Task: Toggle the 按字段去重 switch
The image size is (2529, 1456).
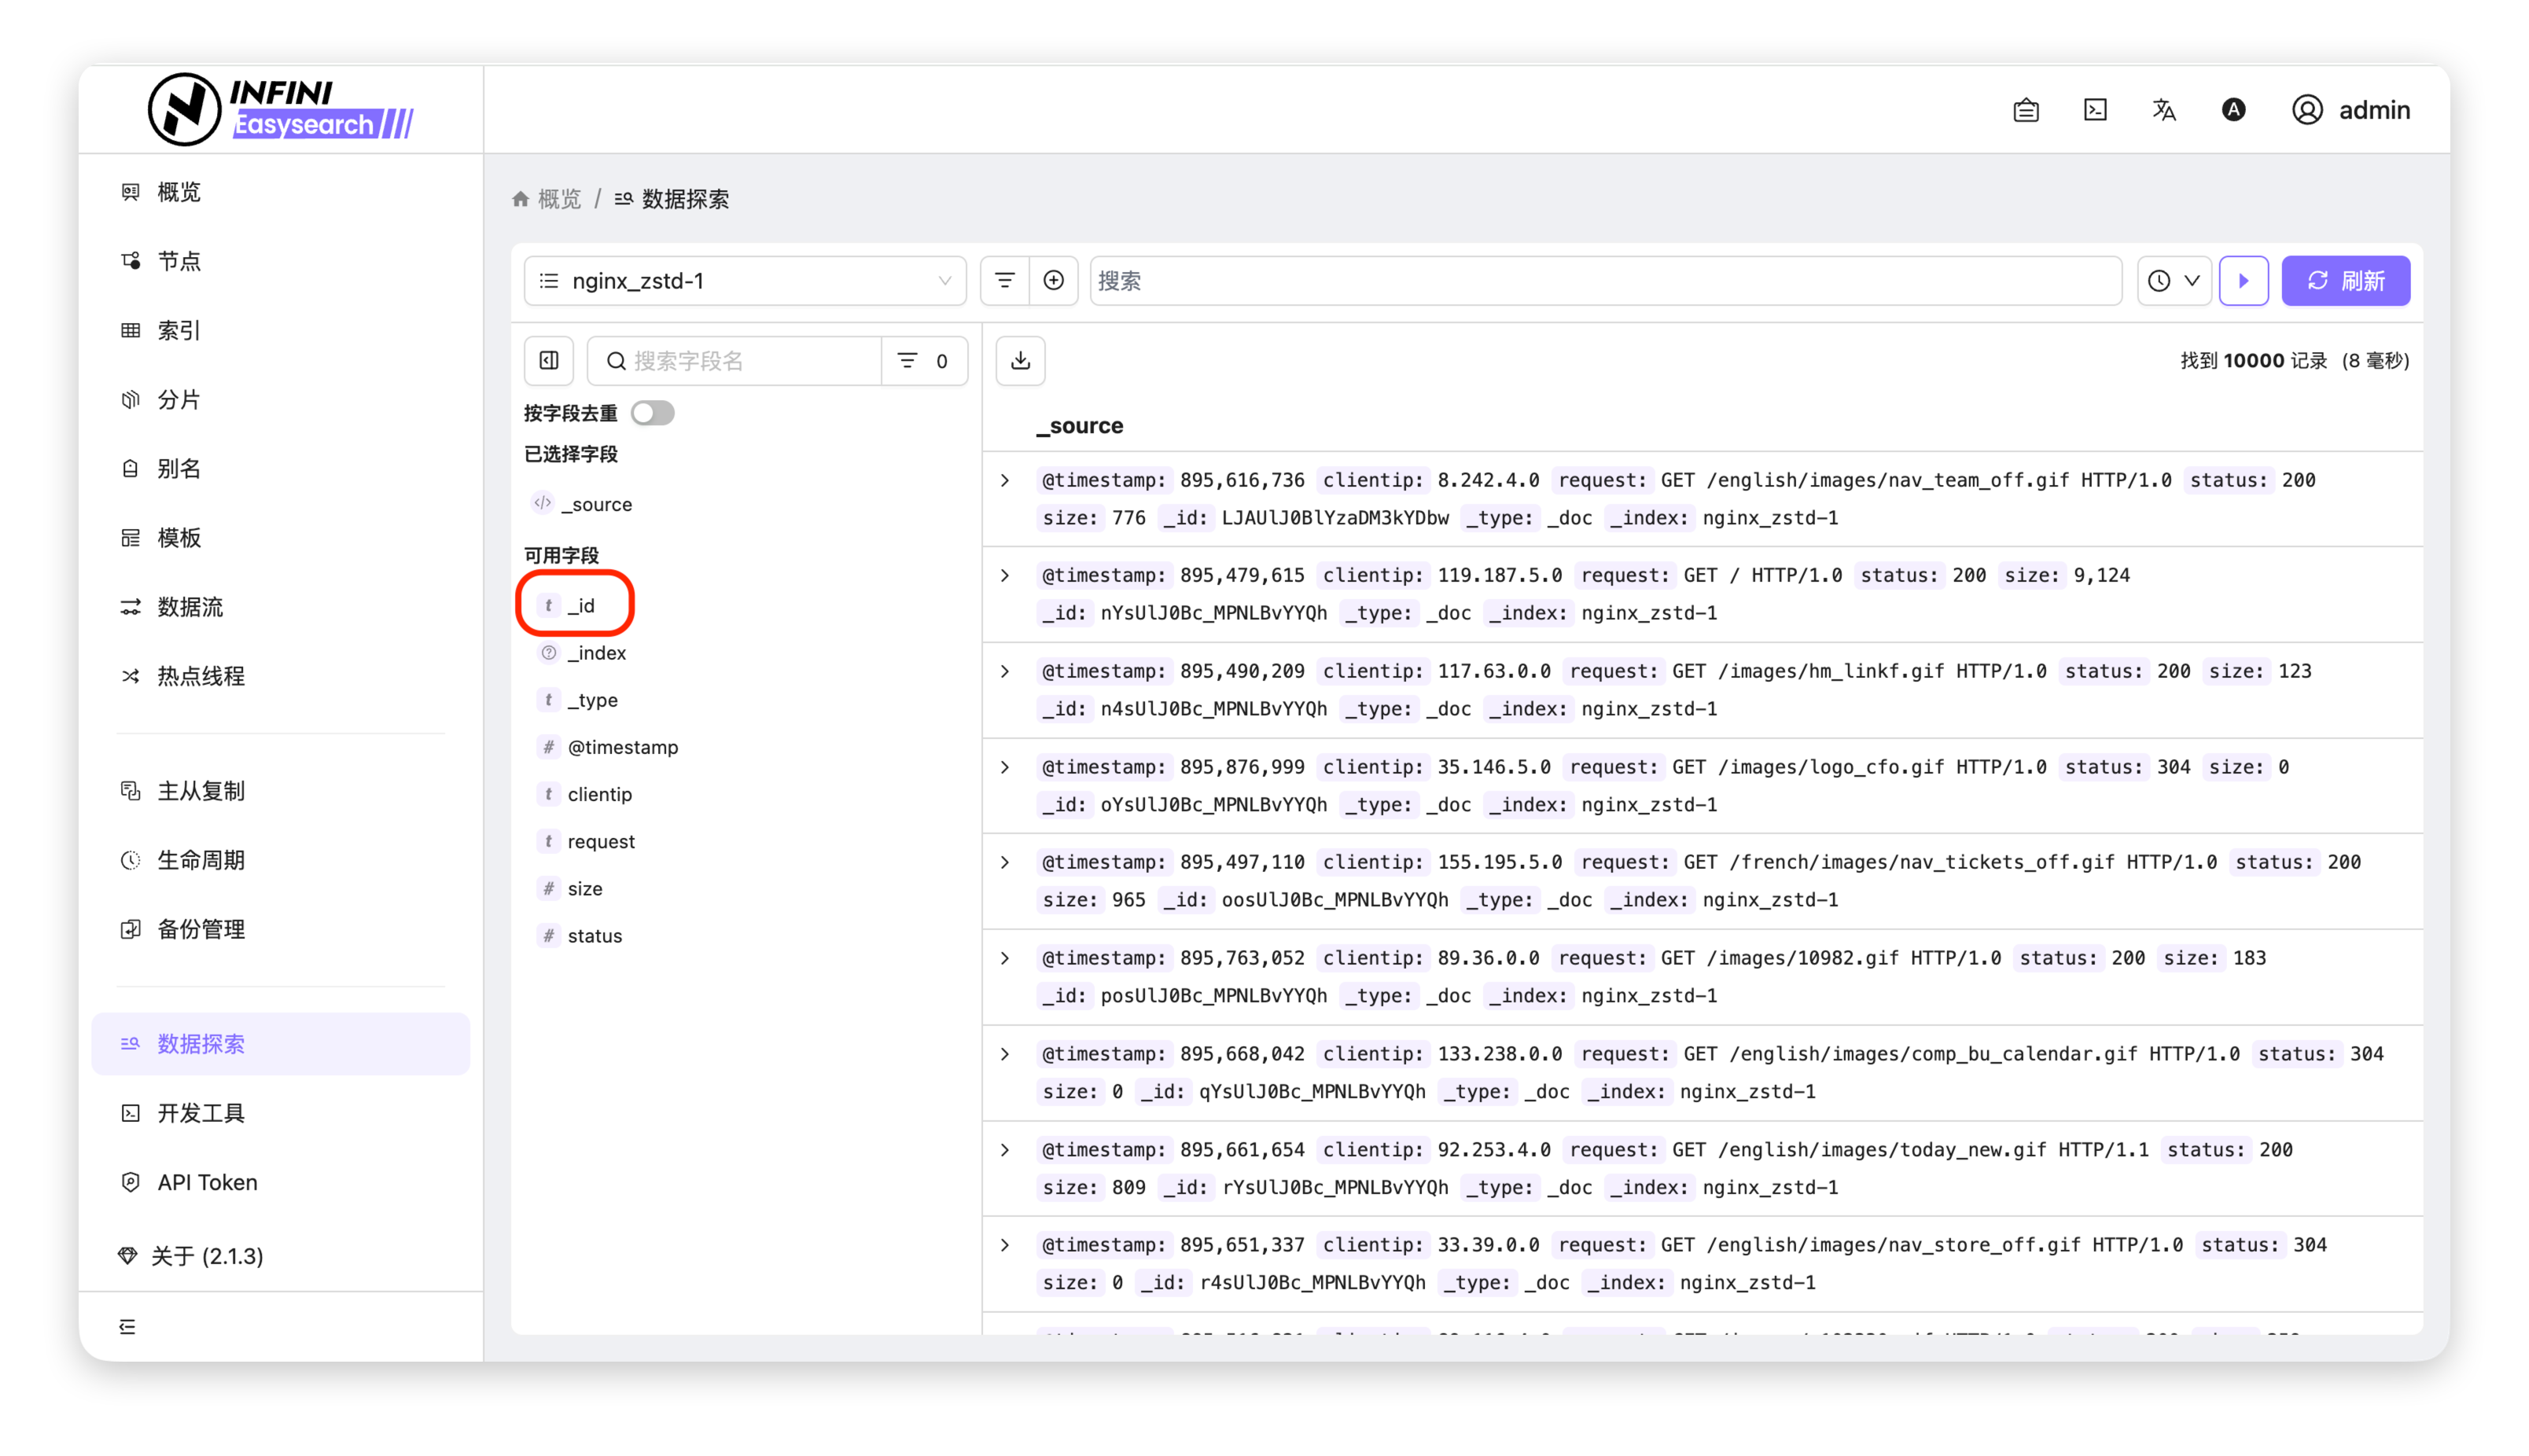Action: click(652, 413)
